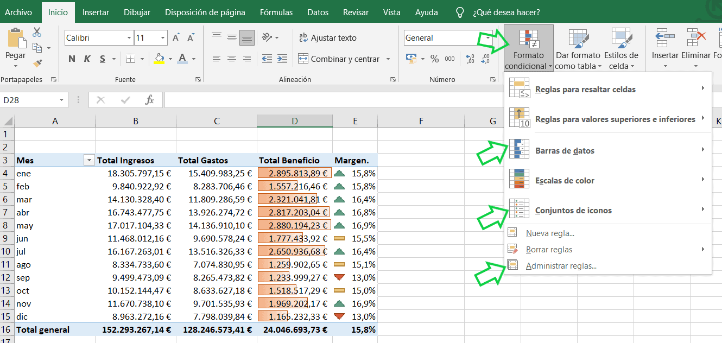Open Conjuntos de iconos submenu
Image resolution: width=722 pixels, height=343 pixels.
[x=607, y=210]
